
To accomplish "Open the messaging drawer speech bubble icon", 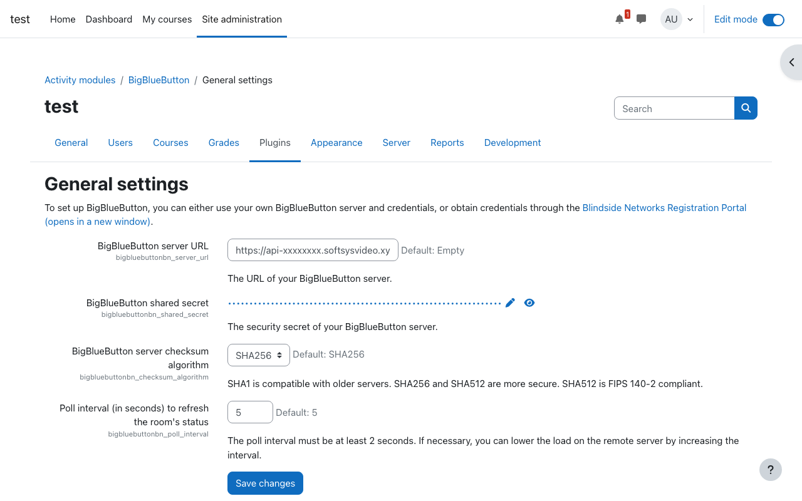I will pyautogui.click(x=641, y=19).
